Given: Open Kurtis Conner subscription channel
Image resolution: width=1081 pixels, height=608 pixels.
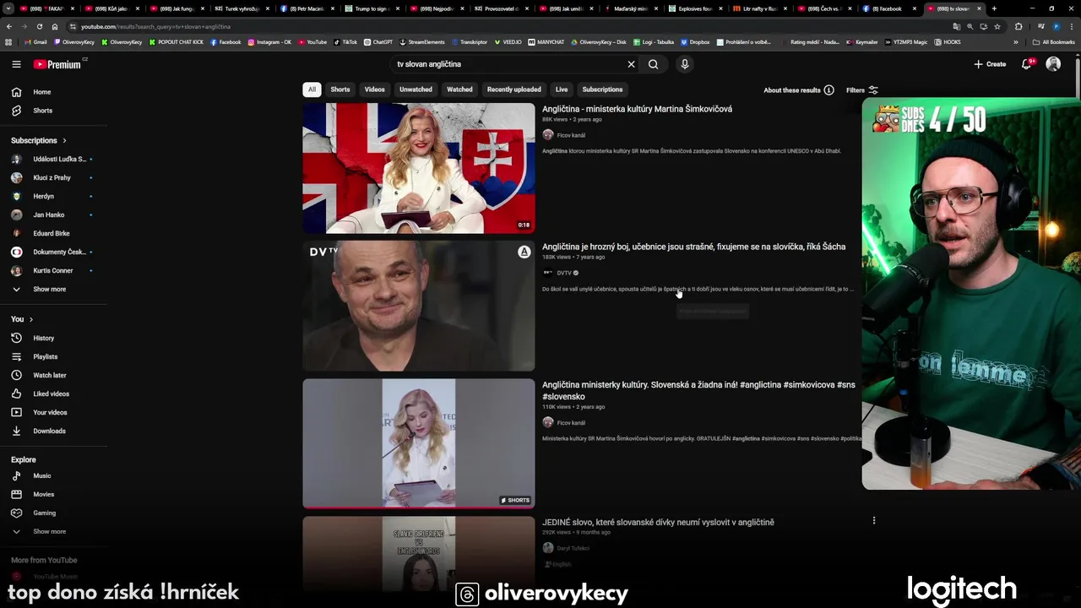Looking at the screenshot, I should (54, 270).
